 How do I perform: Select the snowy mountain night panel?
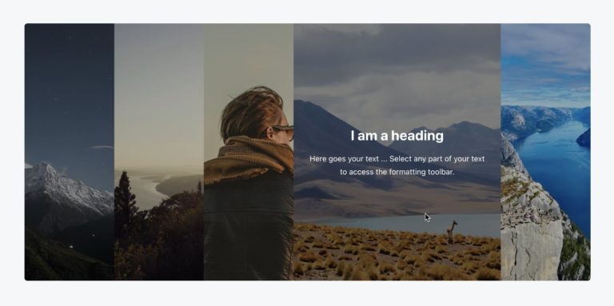[70, 152]
